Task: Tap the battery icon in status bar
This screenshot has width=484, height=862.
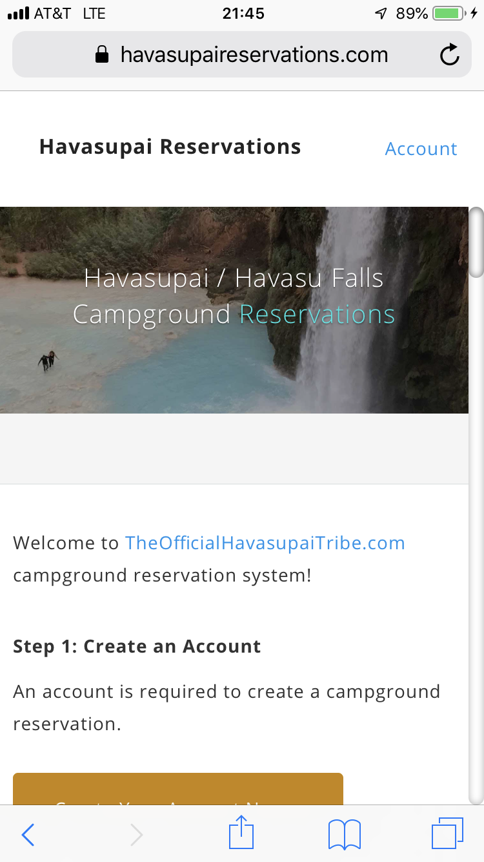Action: pyautogui.click(x=449, y=14)
